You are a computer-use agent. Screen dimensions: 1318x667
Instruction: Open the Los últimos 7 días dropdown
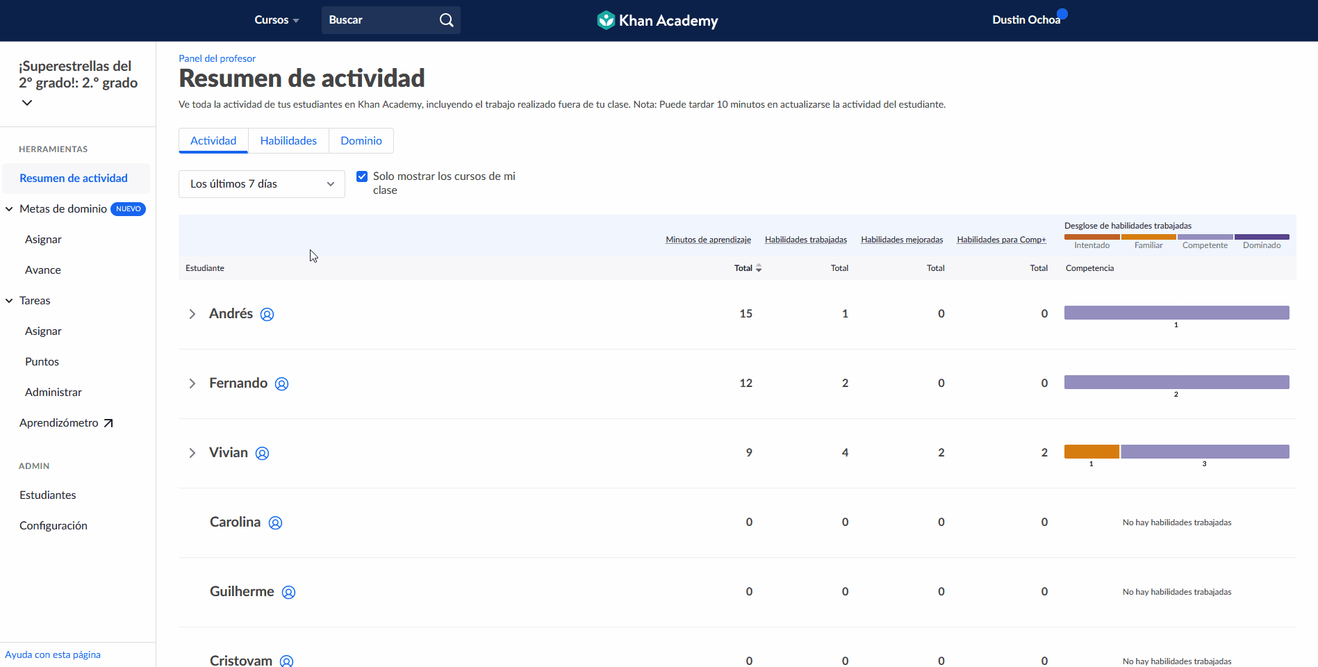262,184
